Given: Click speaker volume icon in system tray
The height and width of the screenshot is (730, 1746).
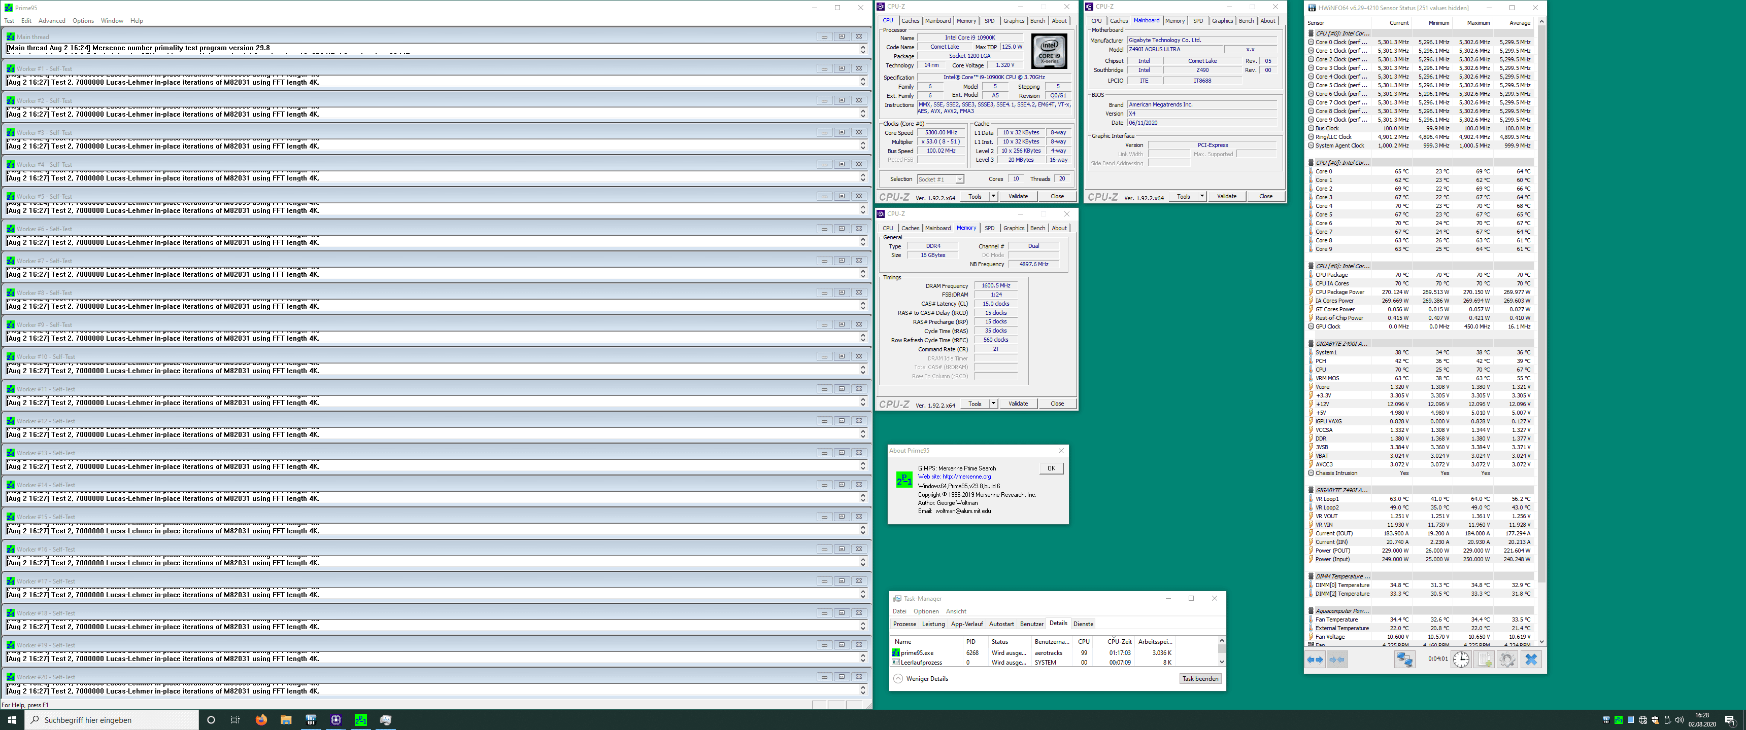Looking at the screenshot, I should coord(1680,720).
